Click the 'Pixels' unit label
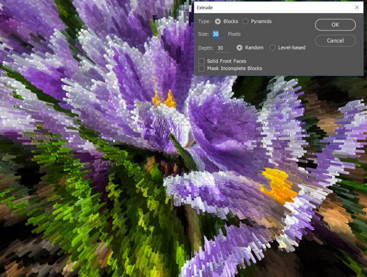The width and height of the screenshot is (367, 277). pos(234,34)
